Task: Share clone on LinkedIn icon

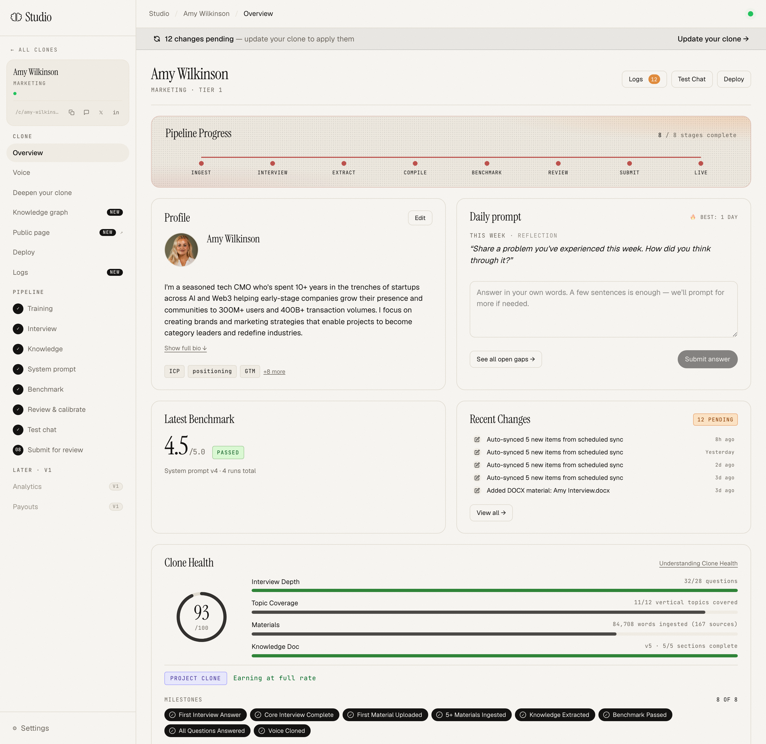Action: pos(116,113)
